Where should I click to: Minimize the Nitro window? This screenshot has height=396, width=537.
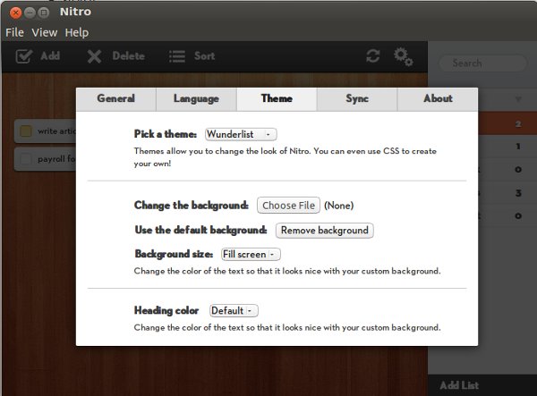(x=30, y=13)
